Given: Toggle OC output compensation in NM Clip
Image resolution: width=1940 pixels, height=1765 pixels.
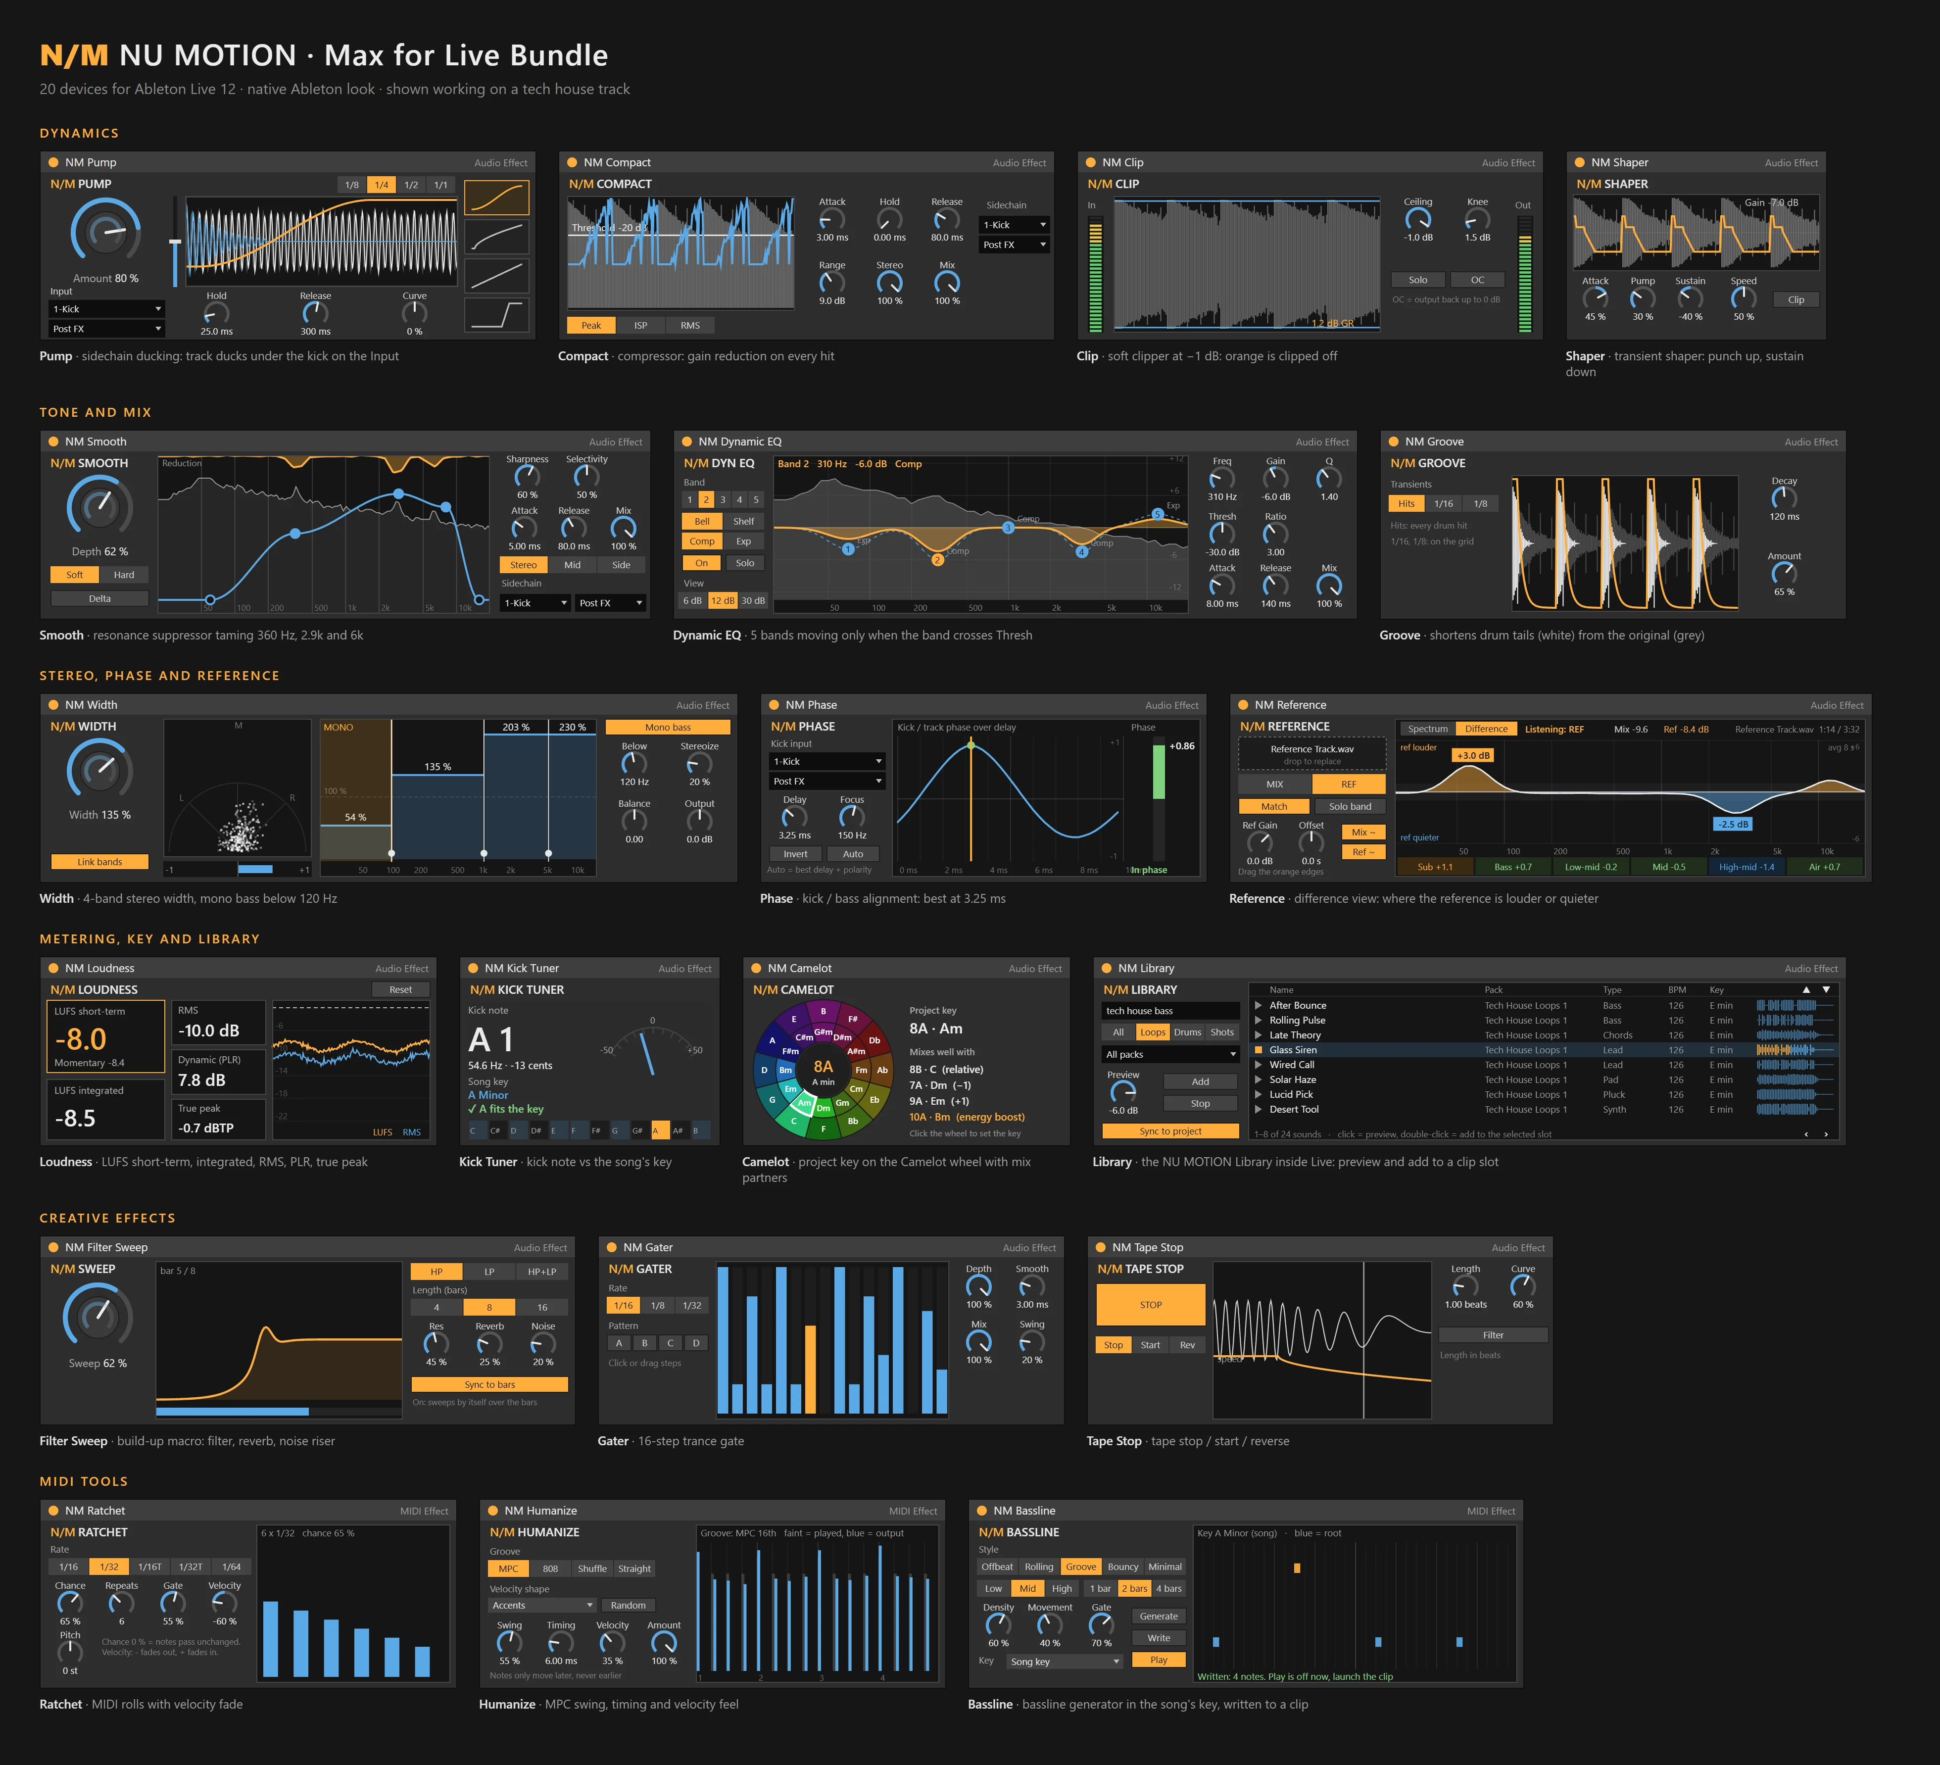Looking at the screenshot, I should point(1477,280).
